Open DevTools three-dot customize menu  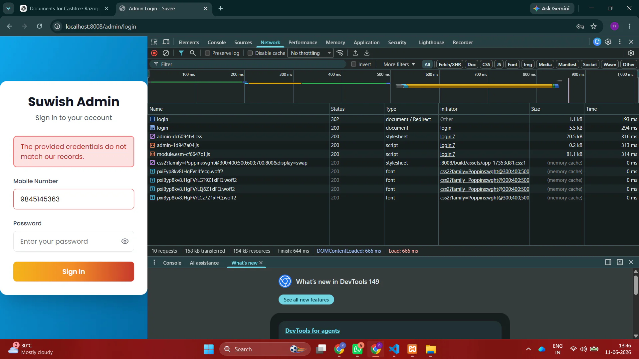coord(620,42)
